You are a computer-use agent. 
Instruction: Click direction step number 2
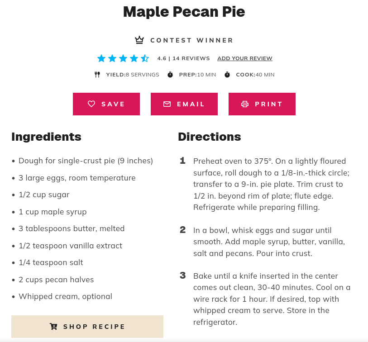[183, 230]
